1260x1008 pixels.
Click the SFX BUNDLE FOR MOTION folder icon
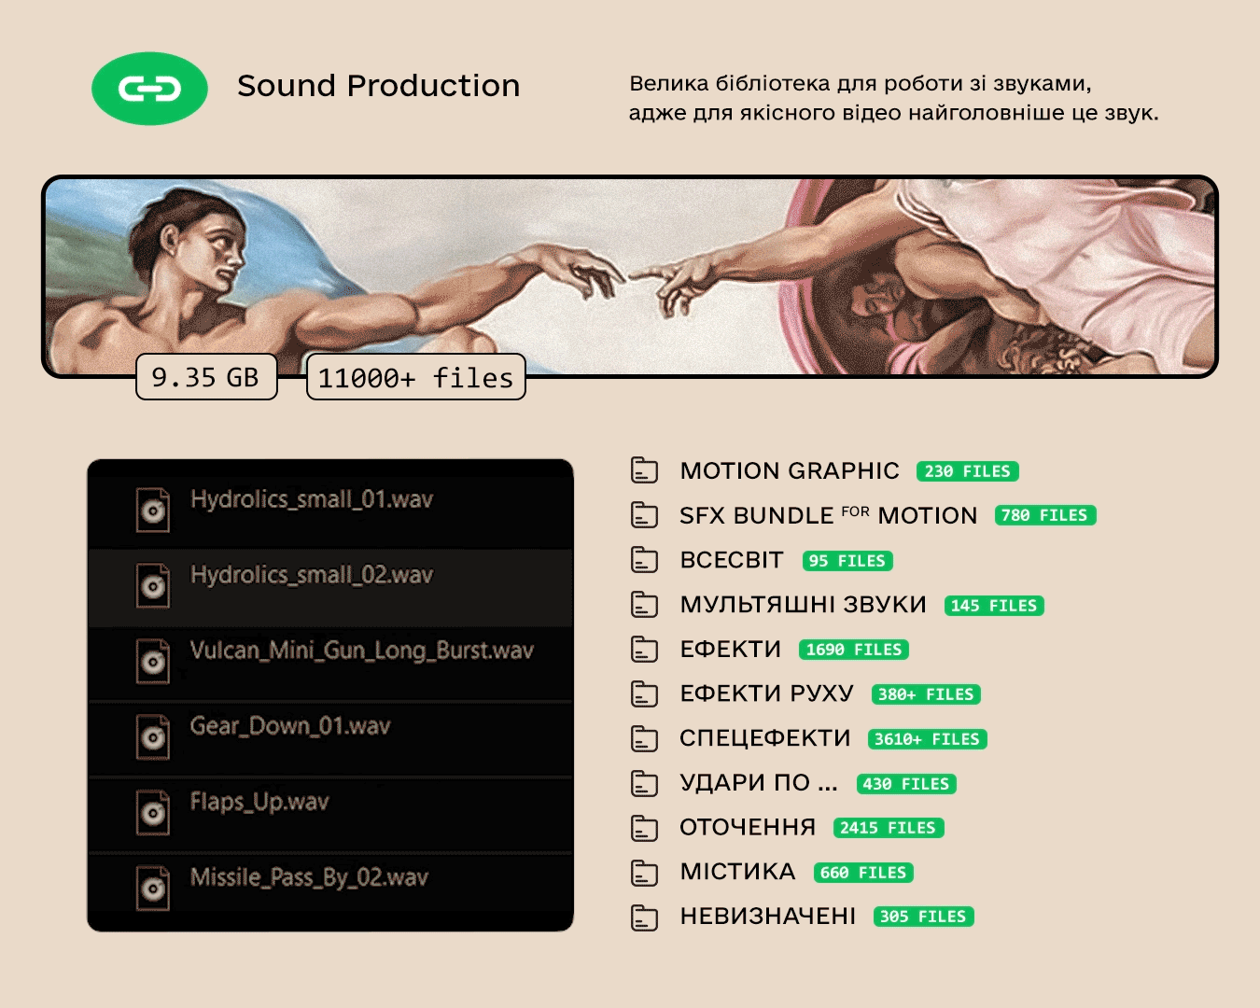tap(645, 515)
